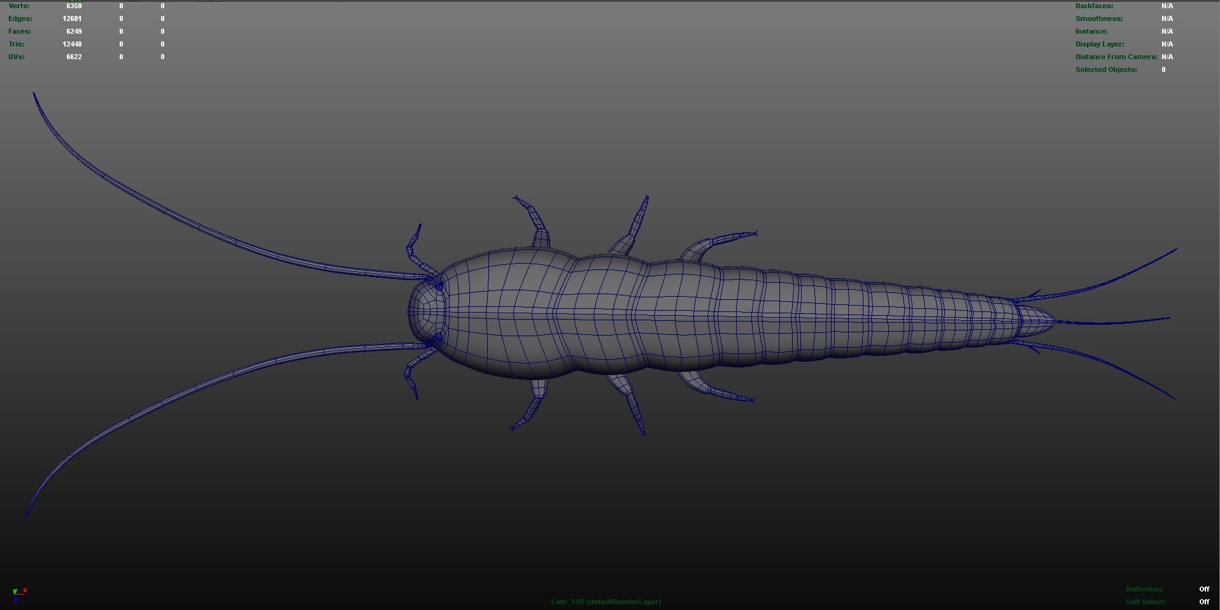Open the Cam_TOP camera label

568,602
